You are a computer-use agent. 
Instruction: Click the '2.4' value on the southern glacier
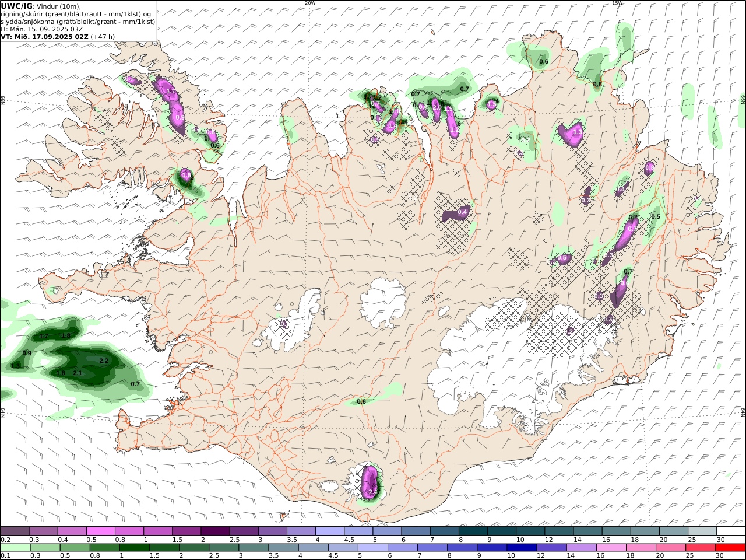373,492
